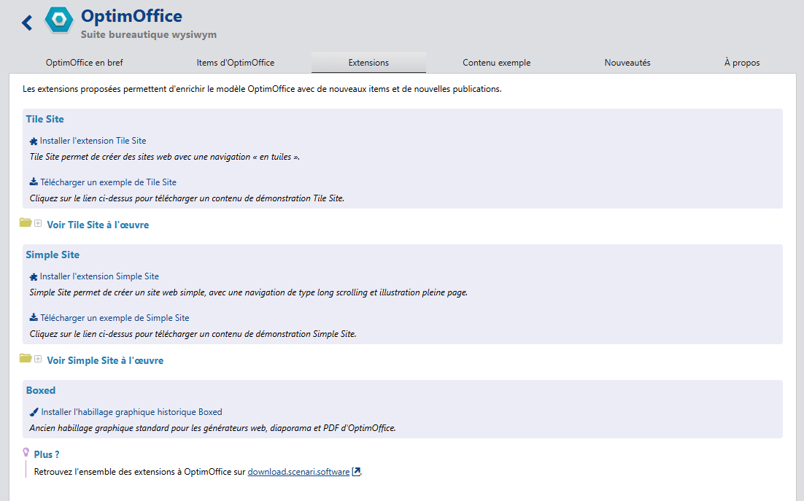804x501 pixels.
Task: Click the Les extensions proposées intro sentence
Action: 262,89
